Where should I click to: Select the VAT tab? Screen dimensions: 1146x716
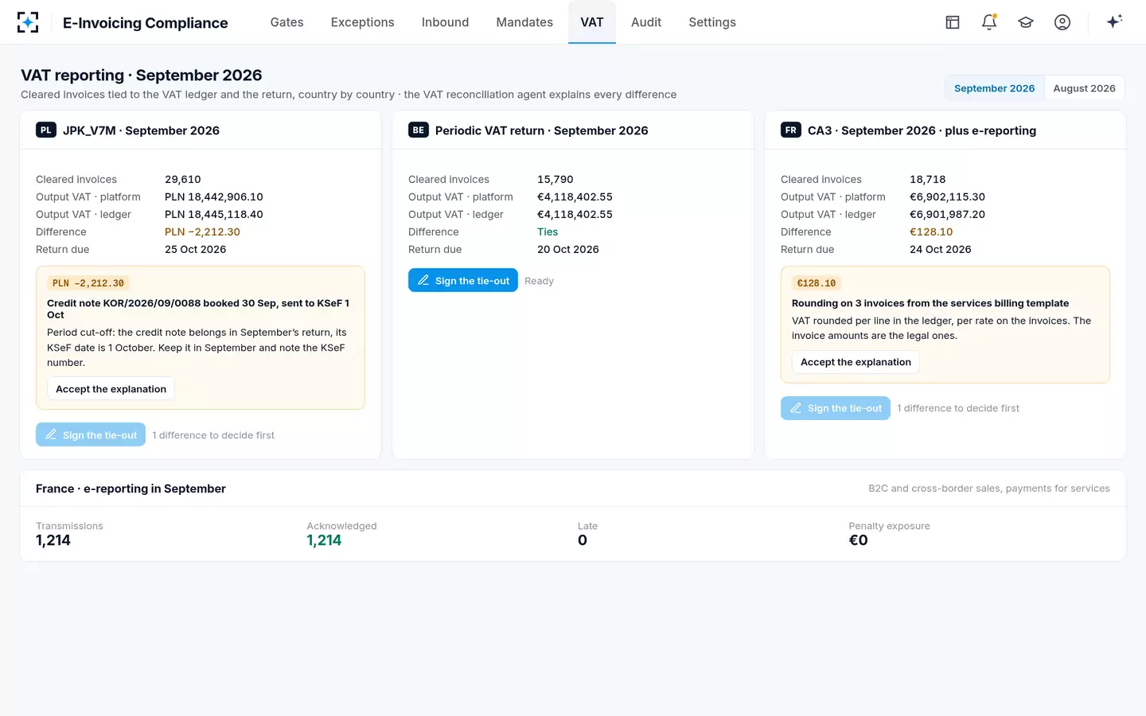(x=592, y=22)
